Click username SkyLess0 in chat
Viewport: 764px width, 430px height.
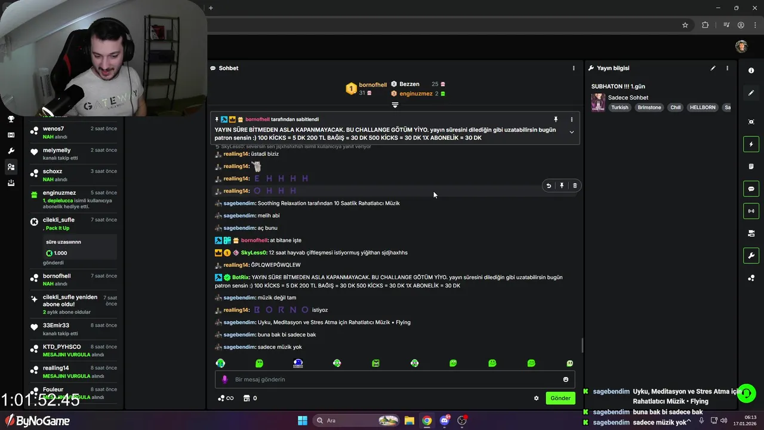click(254, 253)
